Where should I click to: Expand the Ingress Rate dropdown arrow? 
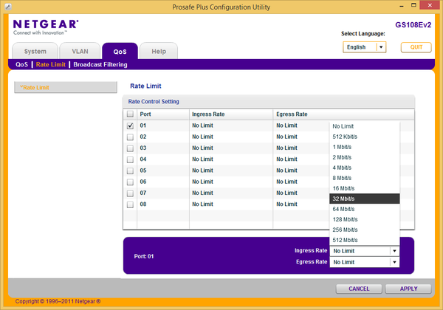click(x=394, y=251)
